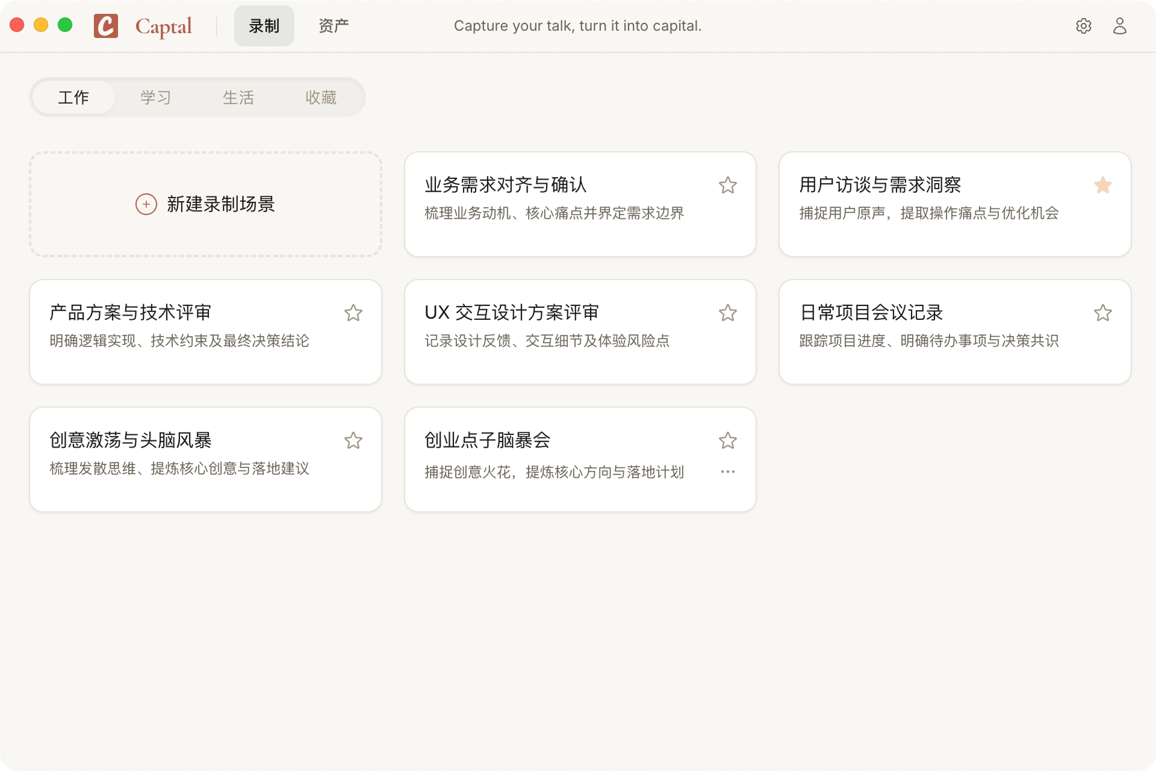This screenshot has width=1156, height=771.
Task: Favorite the 业务需求对齐与确认 scene
Action: coord(728,185)
